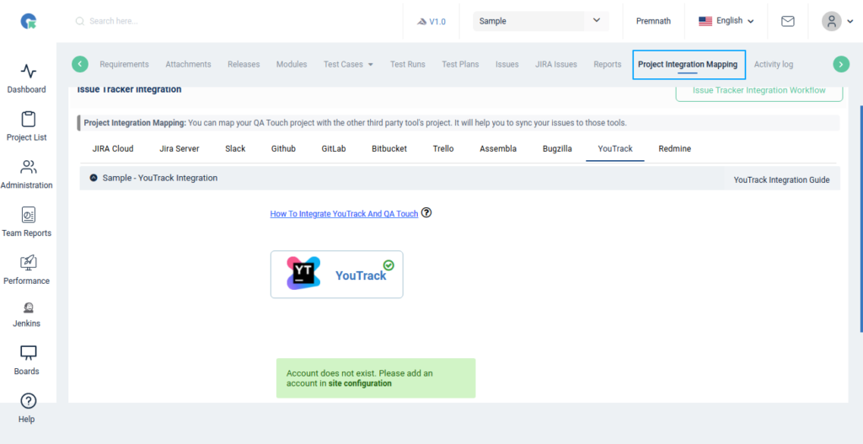The image size is (863, 444).
Task: Expand the English language dropdown
Action: point(726,21)
